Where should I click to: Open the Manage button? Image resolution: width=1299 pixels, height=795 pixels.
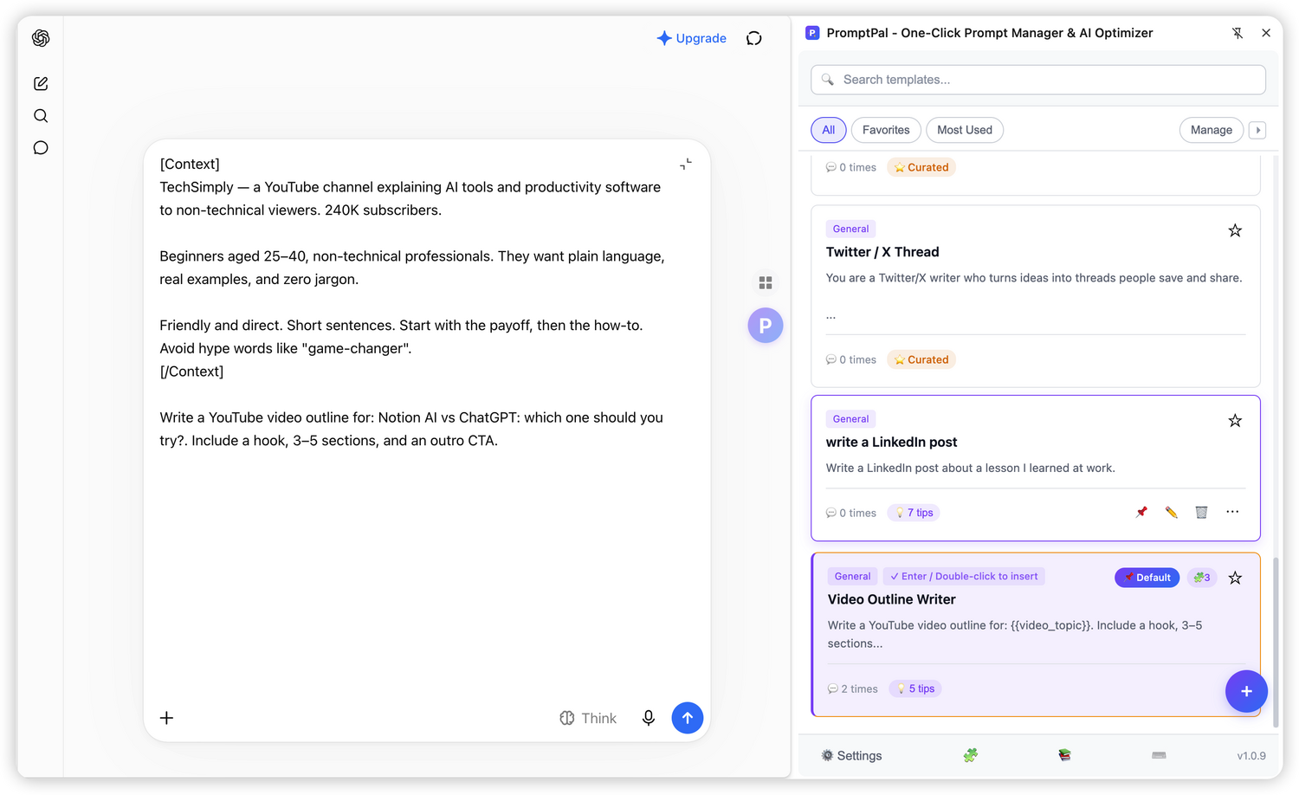(x=1212, y=130)
